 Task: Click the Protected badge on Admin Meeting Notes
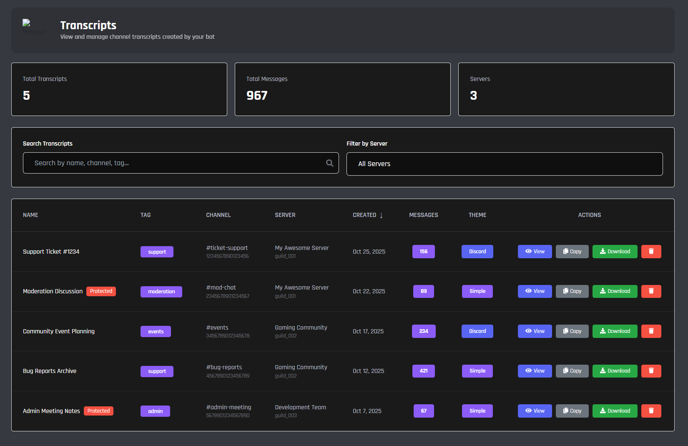(98, 411)
